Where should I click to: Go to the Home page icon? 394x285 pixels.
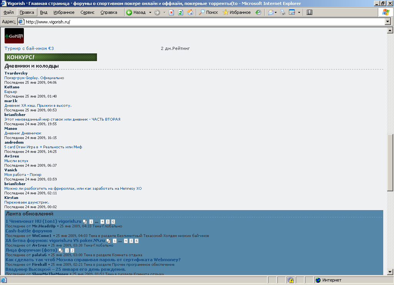(190, 12)
